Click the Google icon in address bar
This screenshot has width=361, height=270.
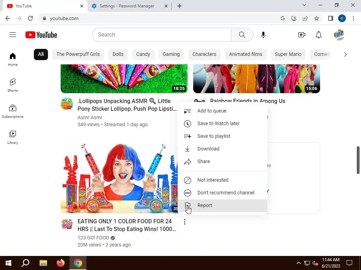coord(283,18)
